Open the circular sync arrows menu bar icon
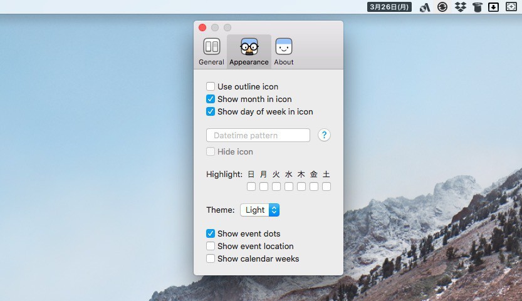The width and height of the screenshot is (522, 301). pos(442,7)
